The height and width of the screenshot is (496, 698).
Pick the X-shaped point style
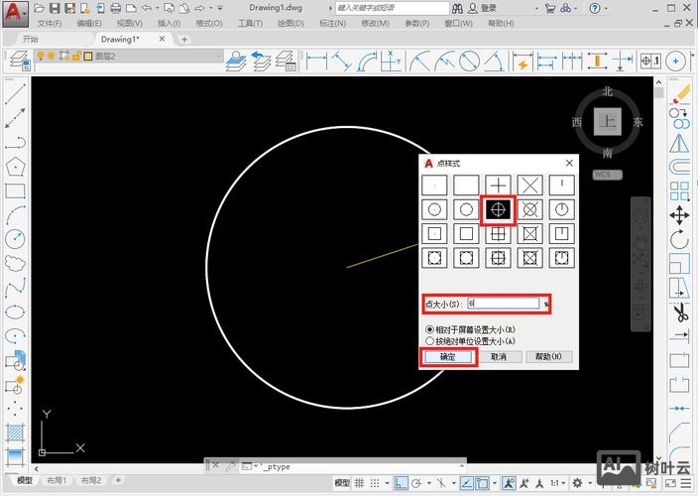pos(529,185)
